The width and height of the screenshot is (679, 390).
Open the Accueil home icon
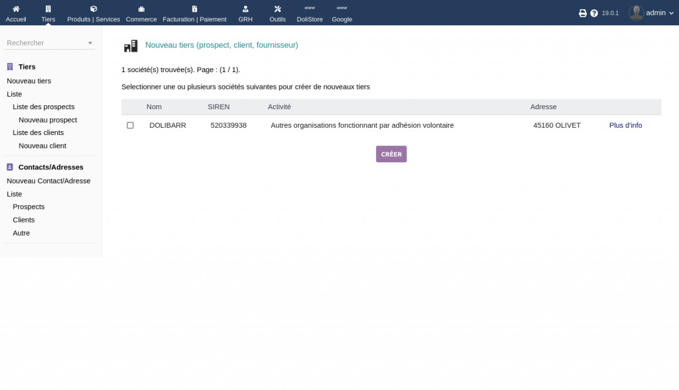pyautogui.click(x=16, y=9)
